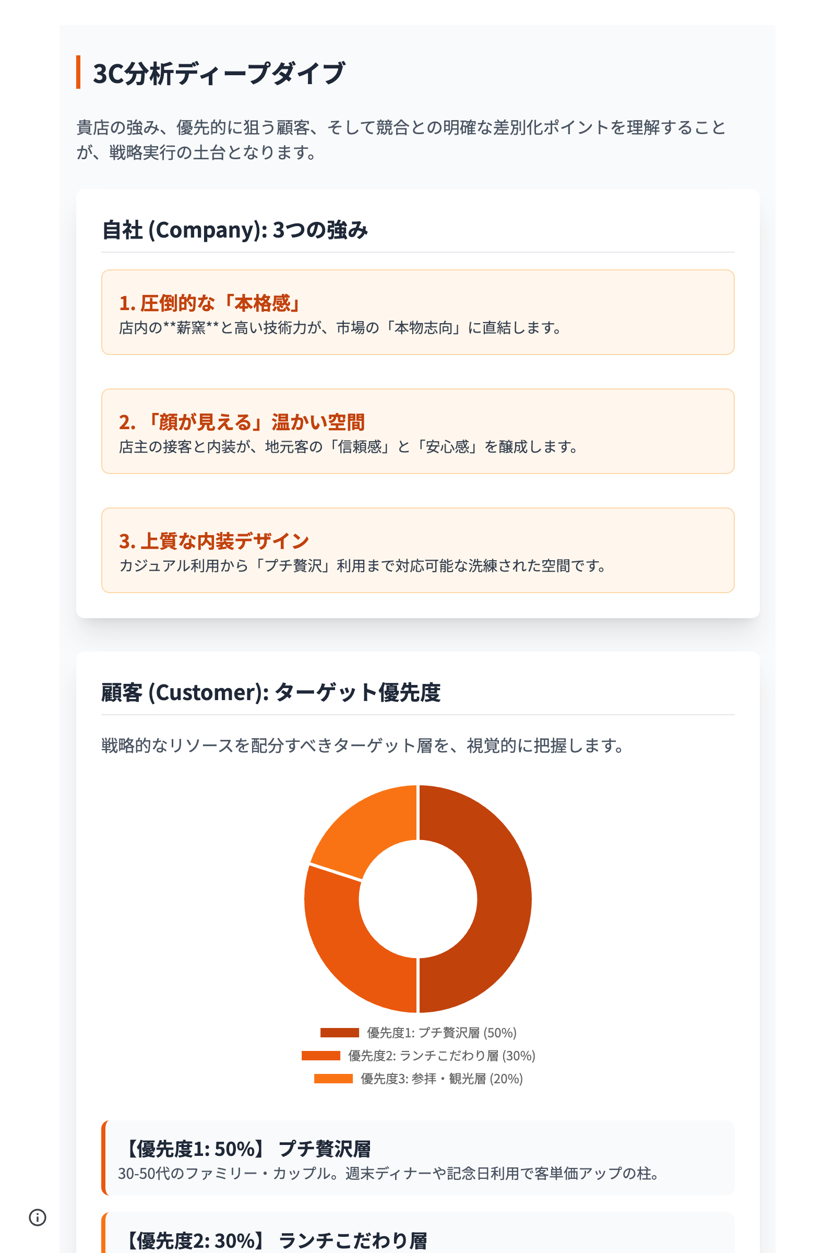Image resolution: width=835 pixels, height=1253 pixels.
Task: Click the light orange 優先度3 legend color box
Action: tap(333, 1079)
